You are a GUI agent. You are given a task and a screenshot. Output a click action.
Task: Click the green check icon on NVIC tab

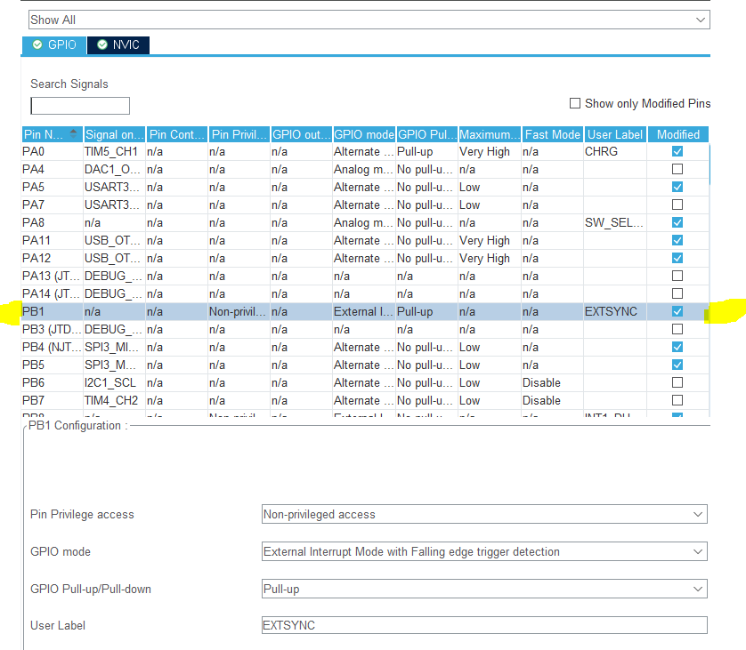click(x=101, y=44)
